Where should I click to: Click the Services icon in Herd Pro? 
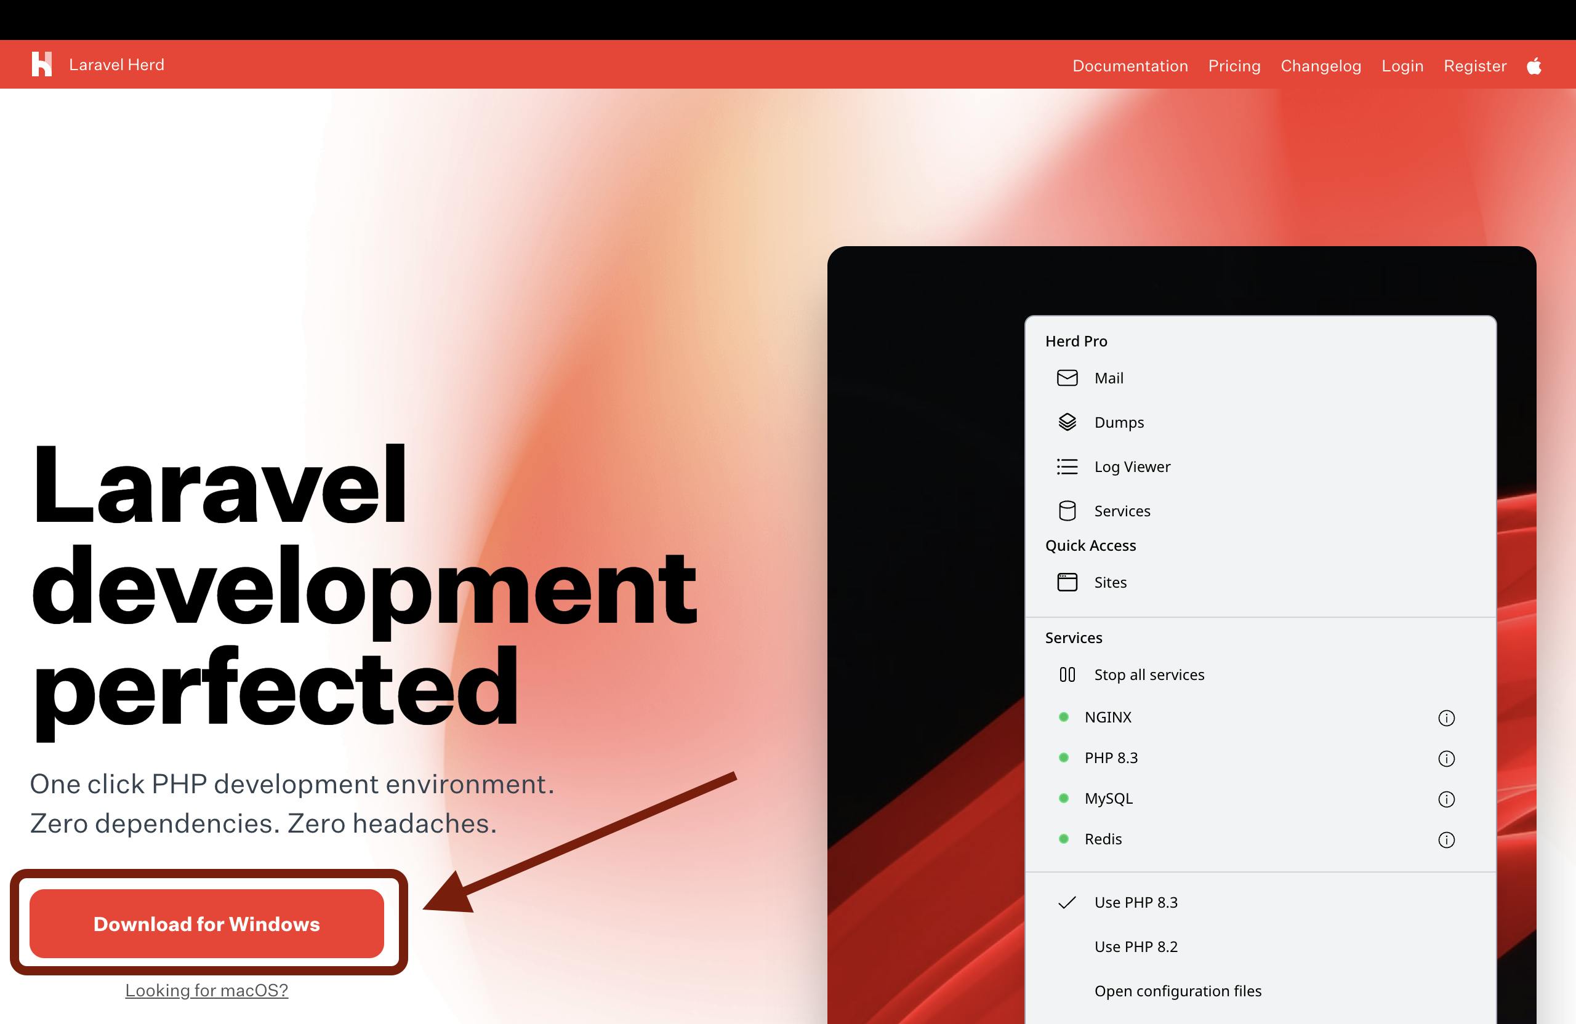(1066, 510)
